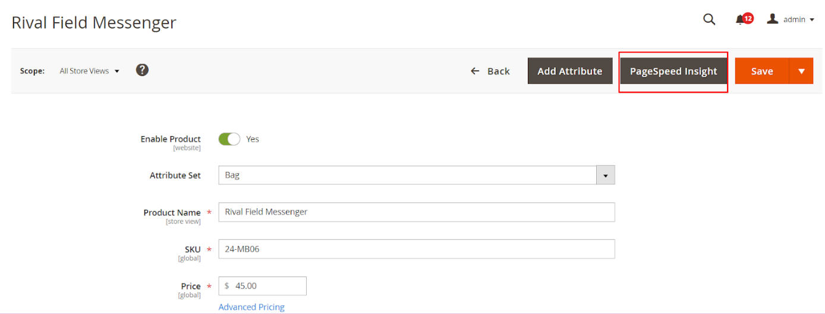Click the admin username text

click(x=794, y=20)
